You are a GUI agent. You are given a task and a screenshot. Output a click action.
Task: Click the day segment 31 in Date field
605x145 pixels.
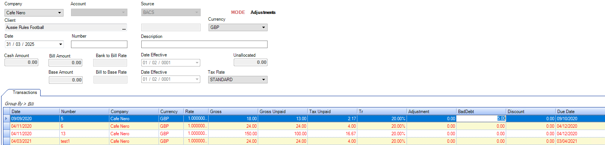click(x=9, y=44)
